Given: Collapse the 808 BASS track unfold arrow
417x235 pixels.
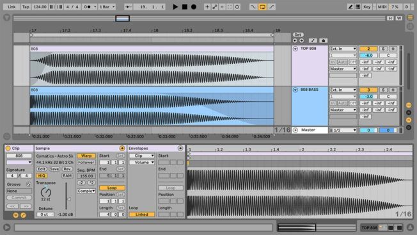Looking at the screenshot, I should (295, 90).
